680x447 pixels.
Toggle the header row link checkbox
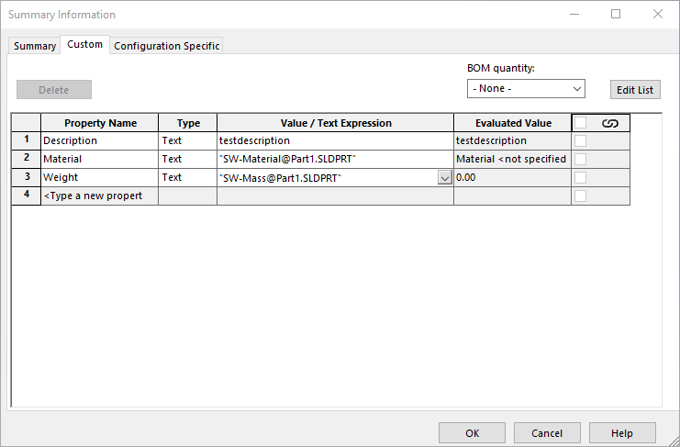click(580, 123)
